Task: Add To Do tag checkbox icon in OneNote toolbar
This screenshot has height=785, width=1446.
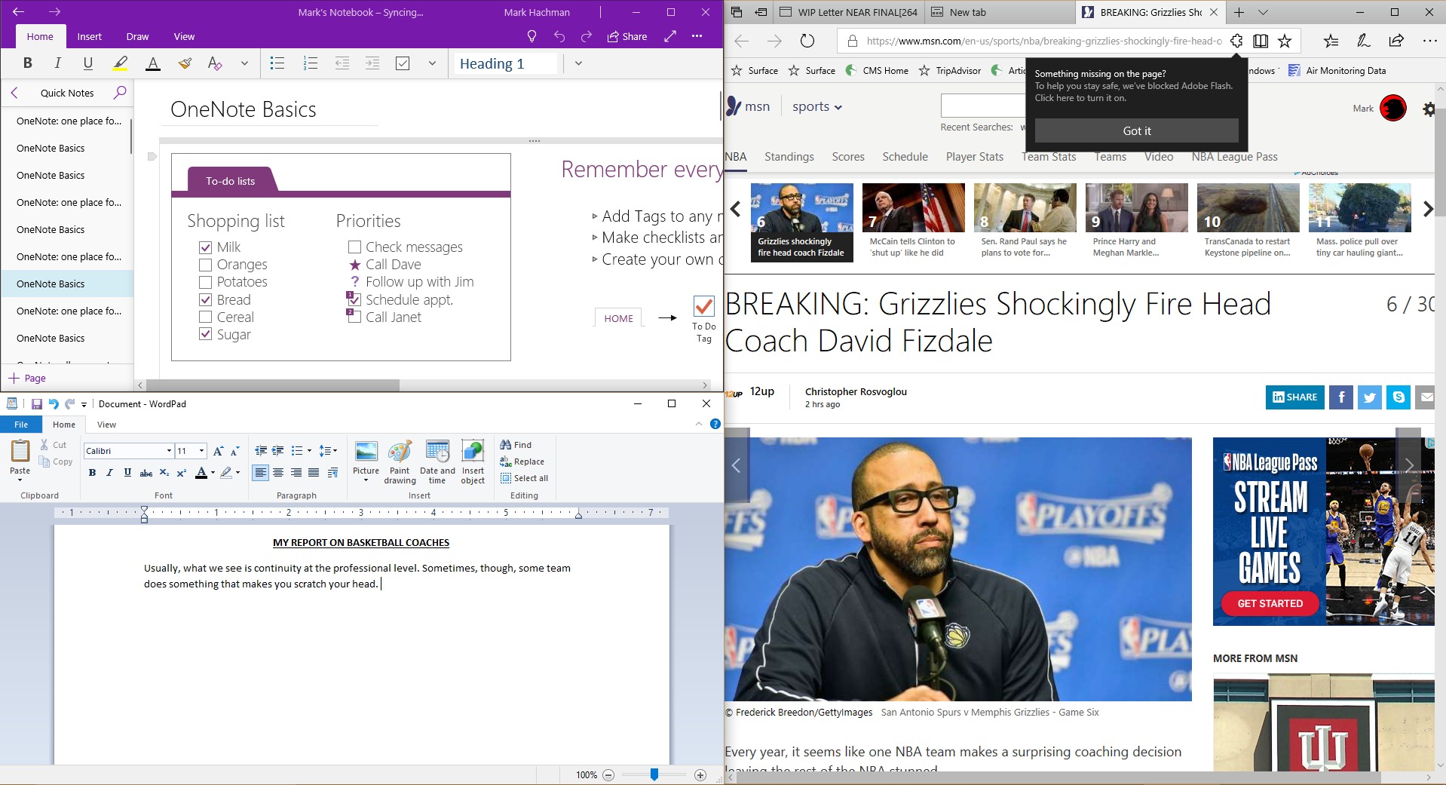Action: pos(403,63)
